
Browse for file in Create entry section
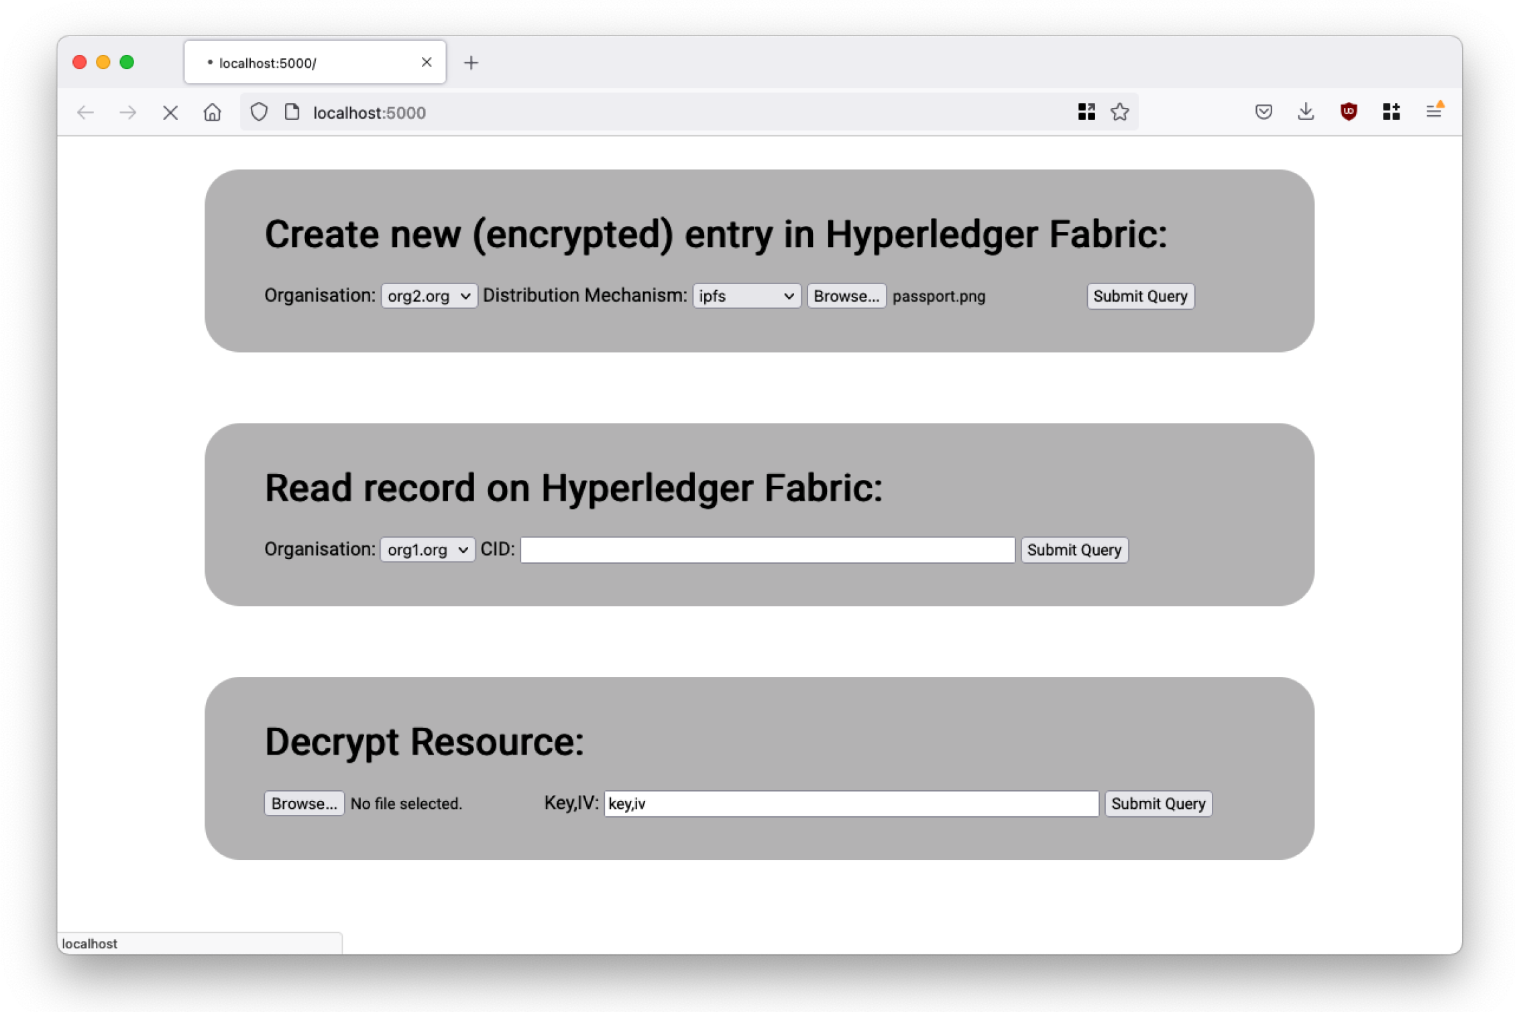point(846,296)
